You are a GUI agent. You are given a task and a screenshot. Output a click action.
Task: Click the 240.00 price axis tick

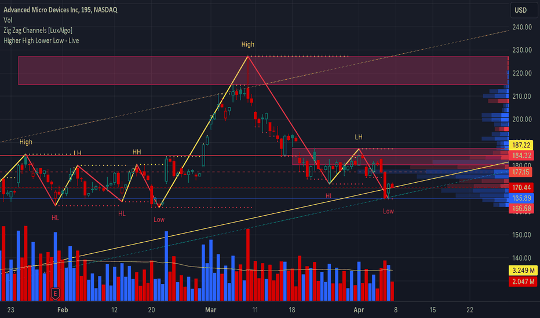(521, 27)
